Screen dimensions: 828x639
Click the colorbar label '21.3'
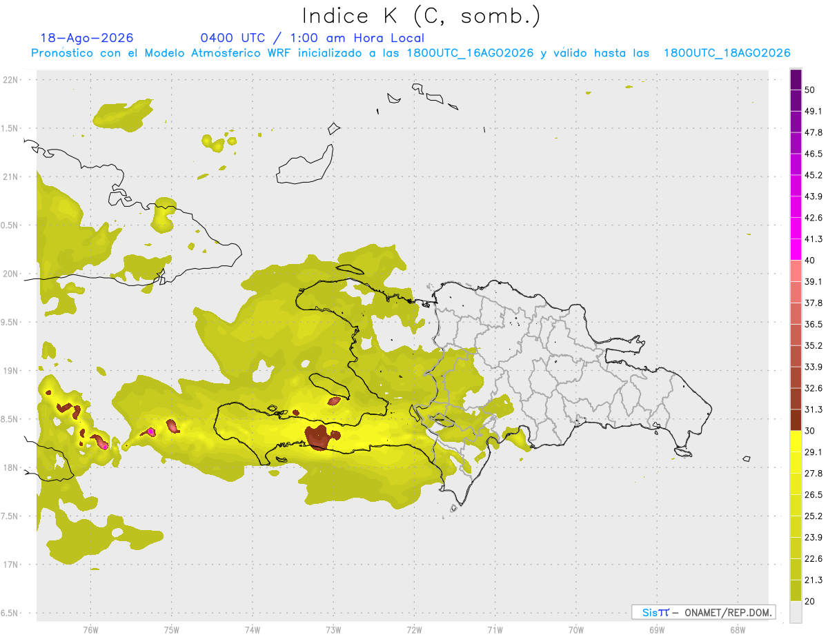[x=814, y=580]
